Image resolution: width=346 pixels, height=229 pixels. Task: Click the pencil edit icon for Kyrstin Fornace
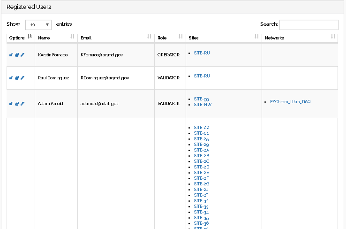[22, 55]
